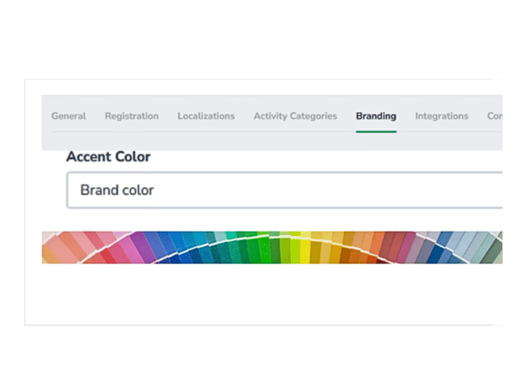
Task: Focus the Brand color input field
Action: pos(283,190)
